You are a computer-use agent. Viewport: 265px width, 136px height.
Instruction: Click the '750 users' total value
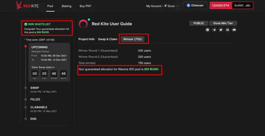144,63
